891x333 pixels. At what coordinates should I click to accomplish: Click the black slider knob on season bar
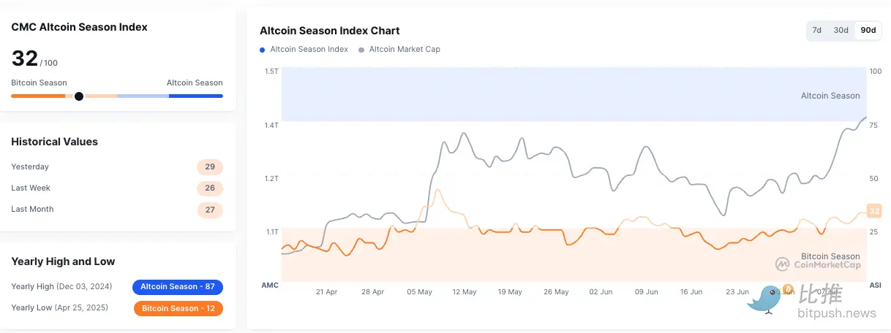[x=79, y=96]
